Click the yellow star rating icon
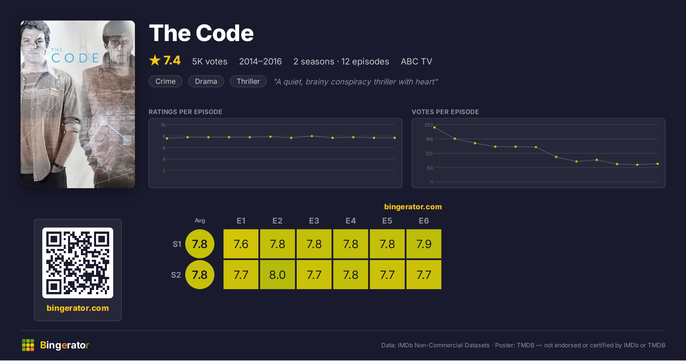The image size is (686, 361). 155,60
